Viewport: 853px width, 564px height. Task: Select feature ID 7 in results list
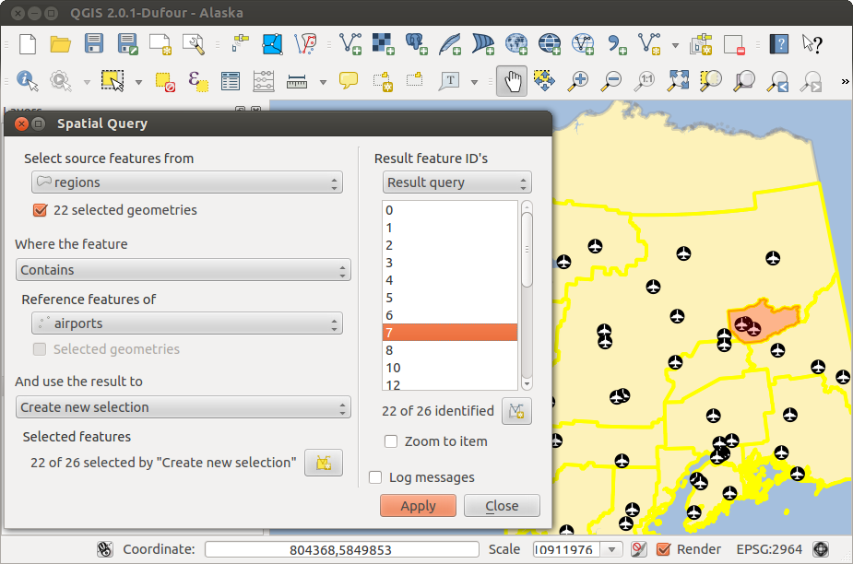[450, 333]
